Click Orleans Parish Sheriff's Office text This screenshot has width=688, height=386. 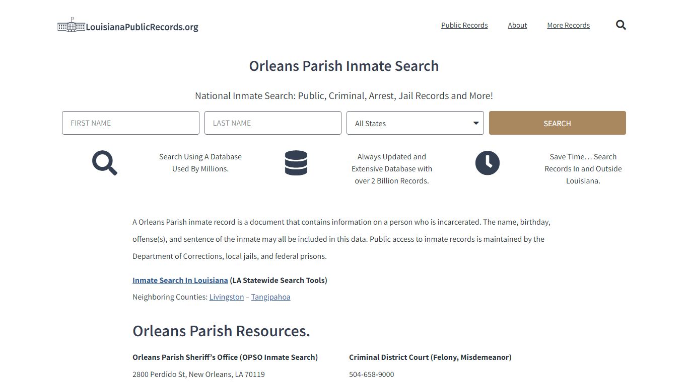click(225, 357)
